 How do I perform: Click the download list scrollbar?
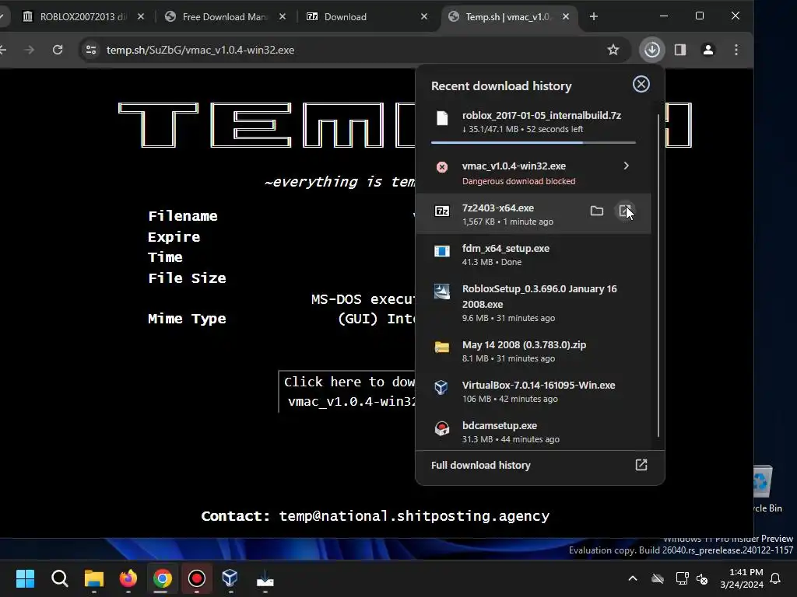point(658,275)
